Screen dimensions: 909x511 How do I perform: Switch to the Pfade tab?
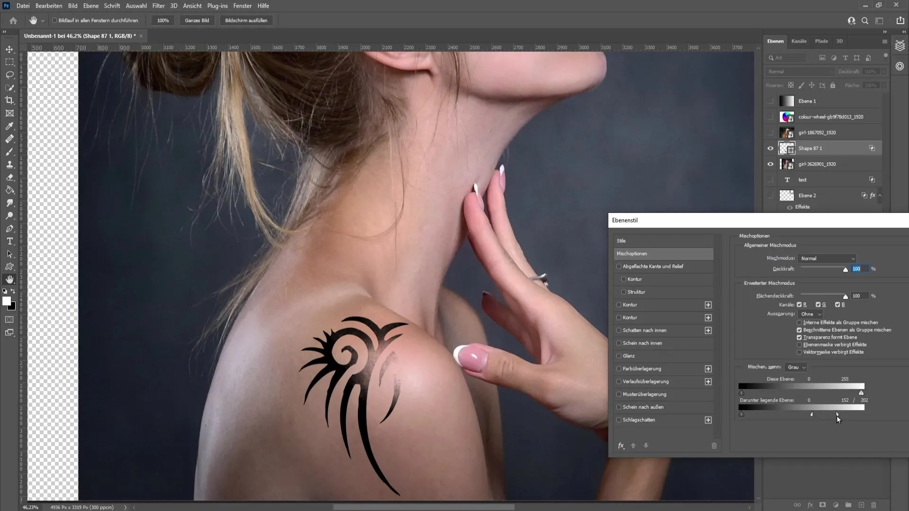pos(821,41)
